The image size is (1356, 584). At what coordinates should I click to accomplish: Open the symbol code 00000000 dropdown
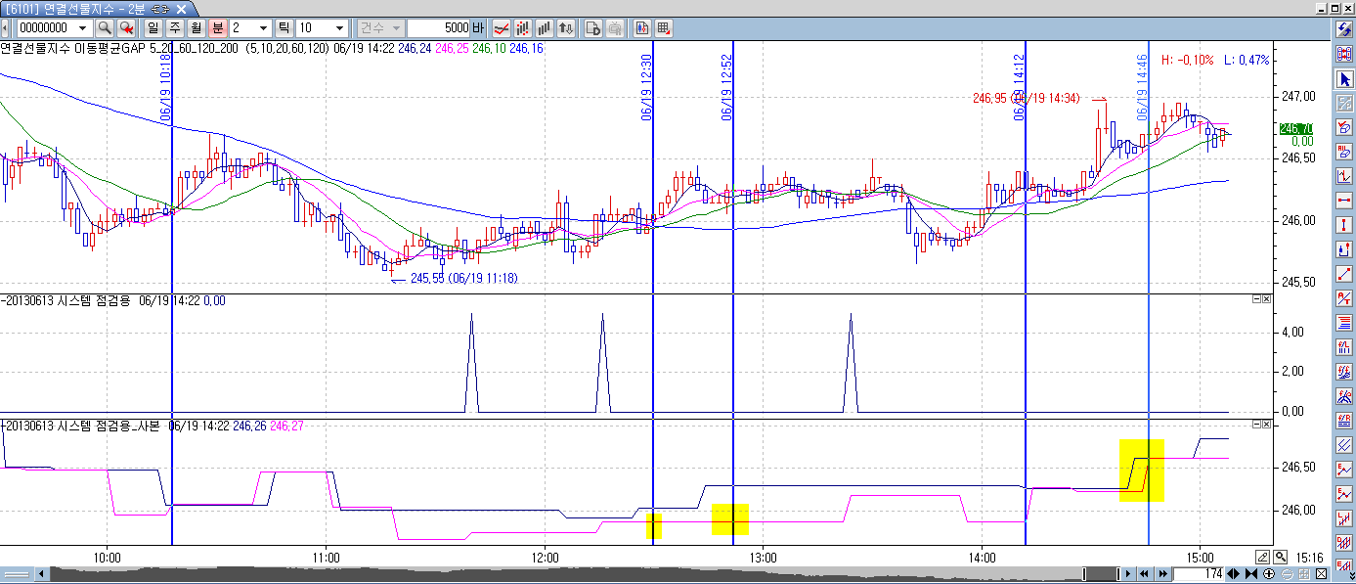click(x=81, y=28)
